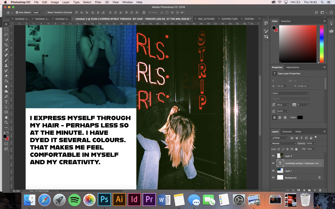Select the Zoom tool in toolbar
Viewport: 335px width, 209px height.
[x=6, y=122]
